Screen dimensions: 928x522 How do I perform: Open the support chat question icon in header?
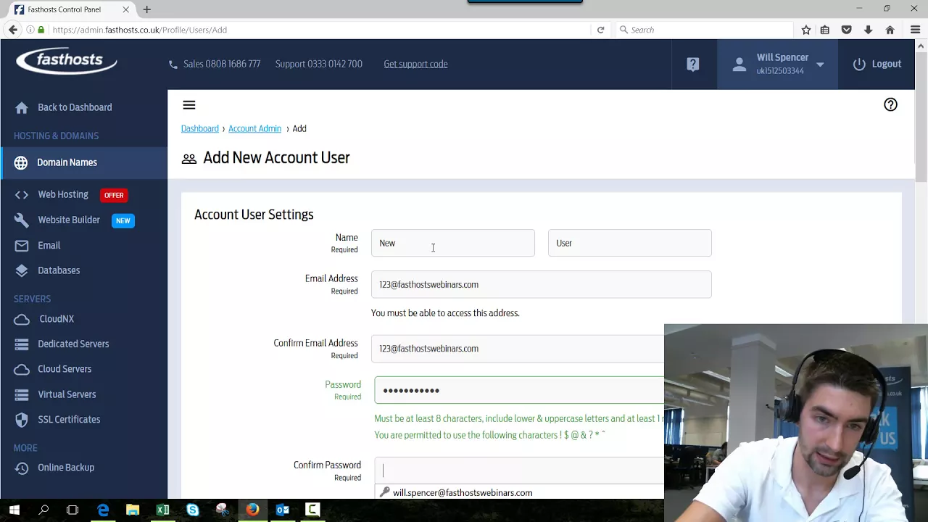[693, 64]
